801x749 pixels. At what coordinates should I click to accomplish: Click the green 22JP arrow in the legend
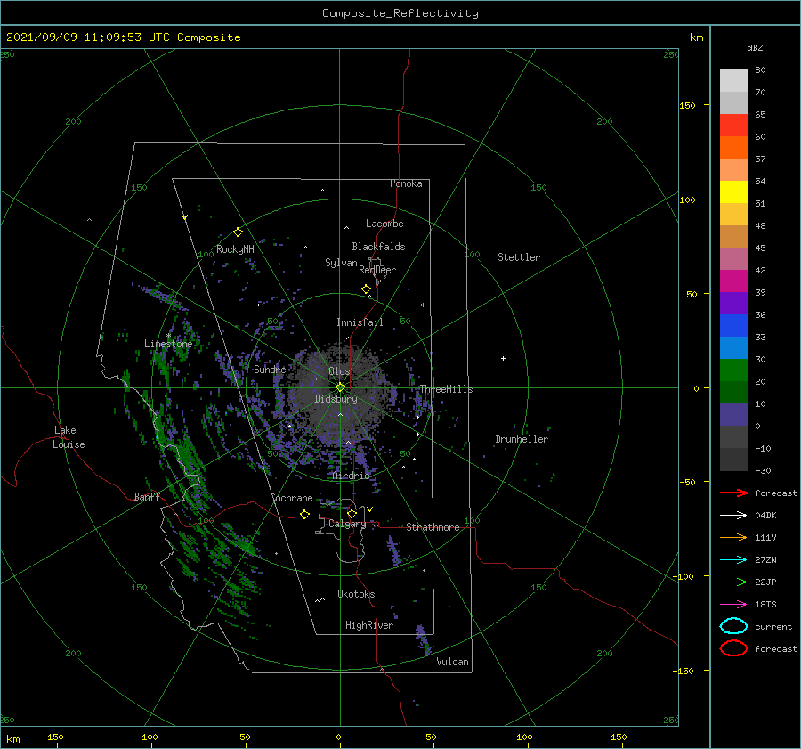click(x=733, y=582)
